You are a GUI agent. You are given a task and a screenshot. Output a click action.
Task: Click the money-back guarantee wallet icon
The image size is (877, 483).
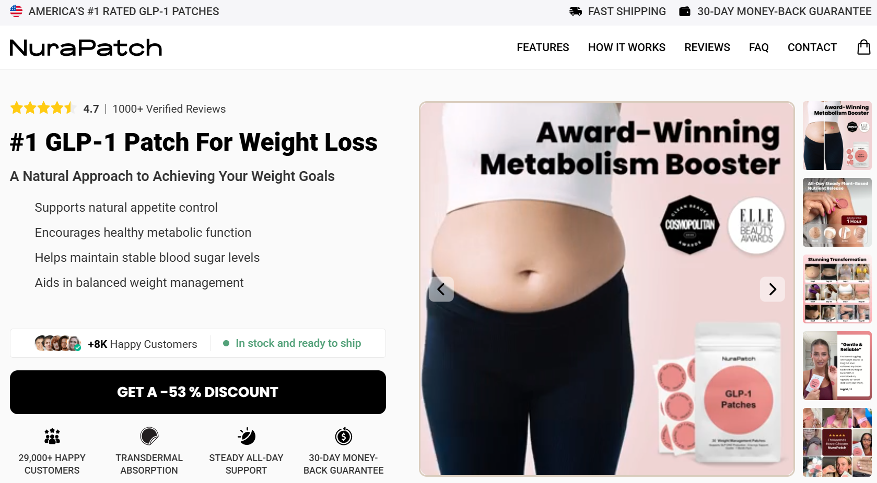pyautogui.click(x=685, y=11)
